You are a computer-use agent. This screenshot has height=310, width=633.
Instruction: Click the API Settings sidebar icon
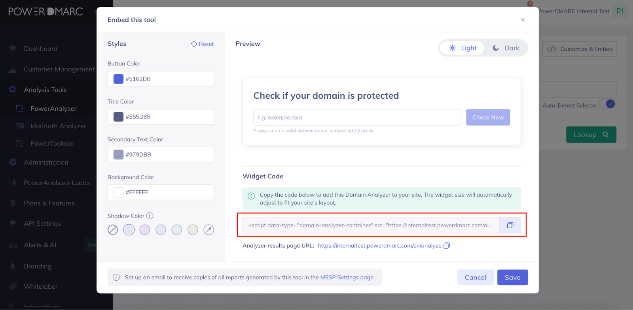click(13, 223)
